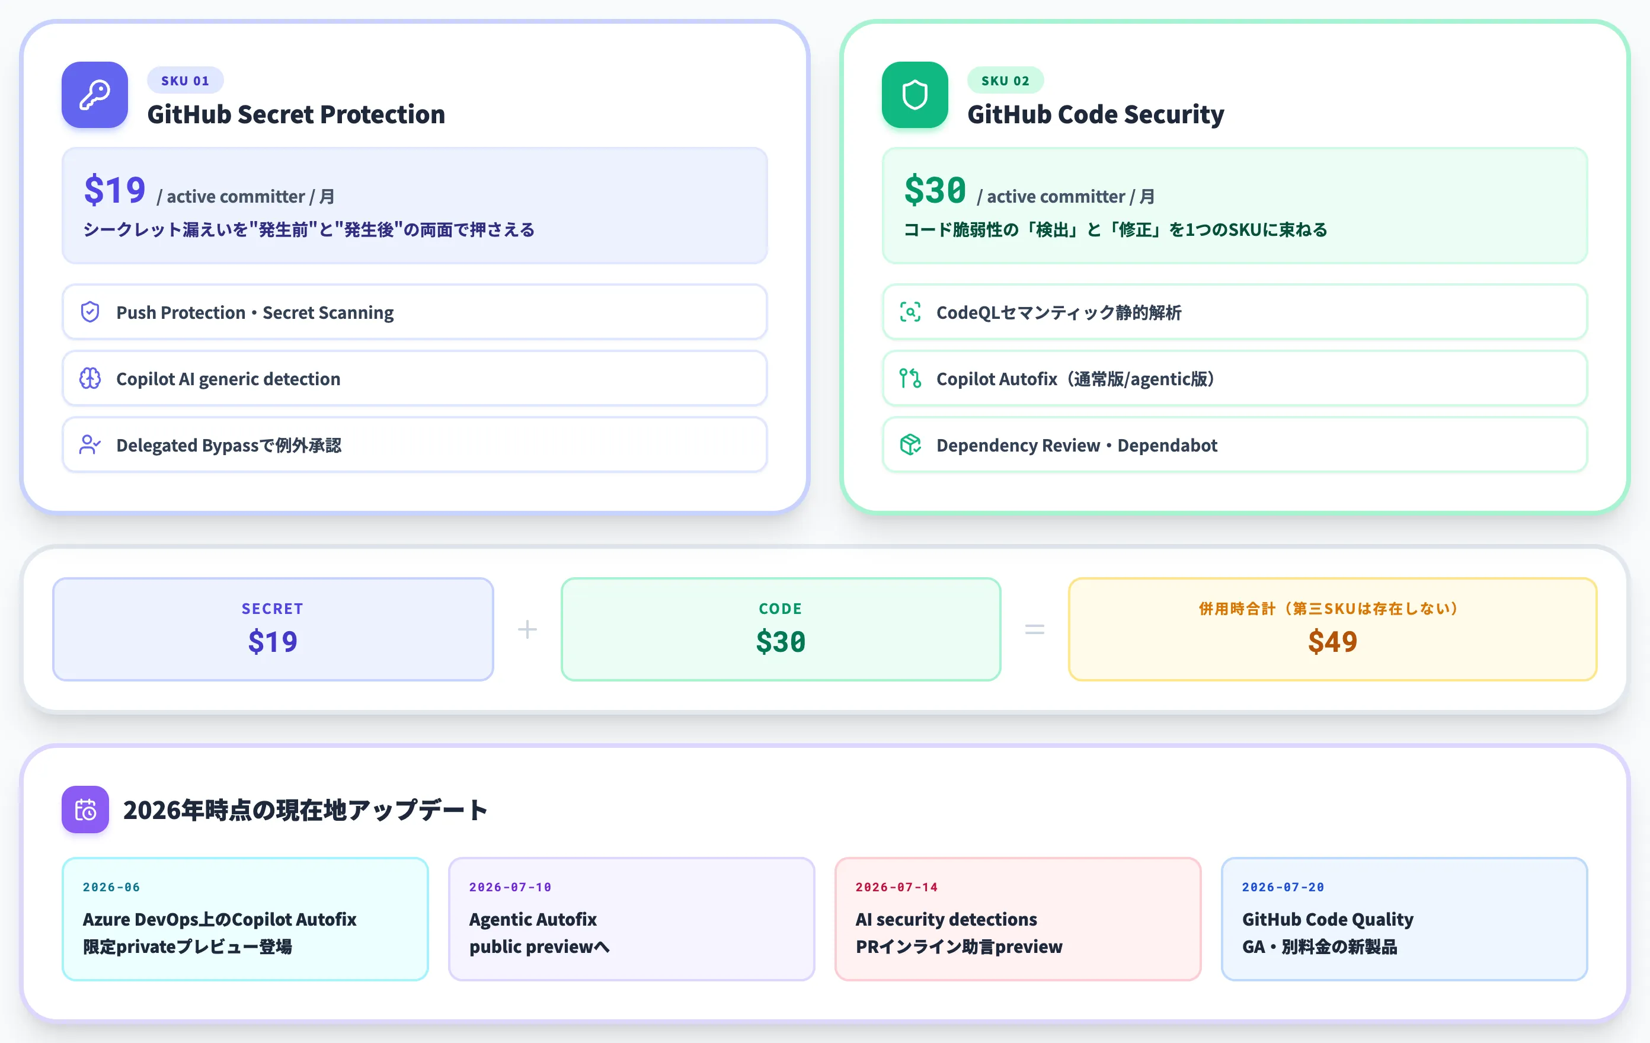Click the 2026-07-10 date label
Viewport: 1650px width, 1043px height.
point(510,888)
